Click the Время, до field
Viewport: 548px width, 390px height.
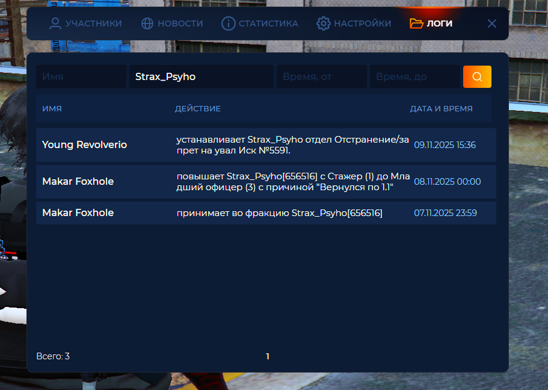(x=414, y=77)
